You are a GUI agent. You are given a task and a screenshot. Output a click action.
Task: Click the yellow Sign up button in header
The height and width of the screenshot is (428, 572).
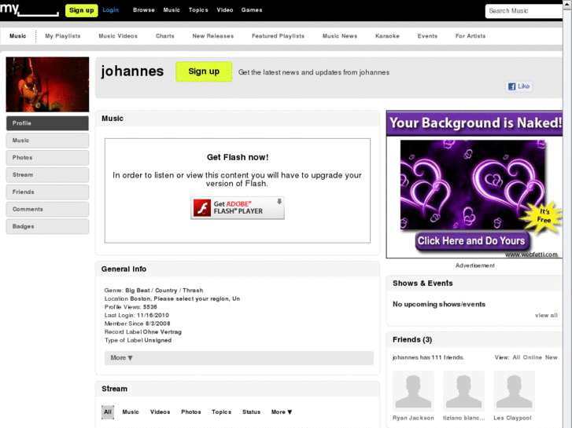coord(81,10)
